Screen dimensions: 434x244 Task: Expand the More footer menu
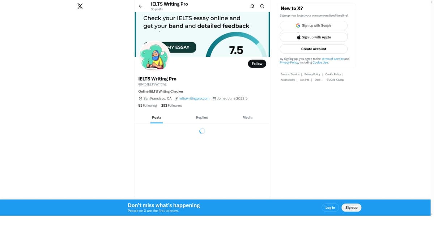pyautogui.click(x=318, y=80)
